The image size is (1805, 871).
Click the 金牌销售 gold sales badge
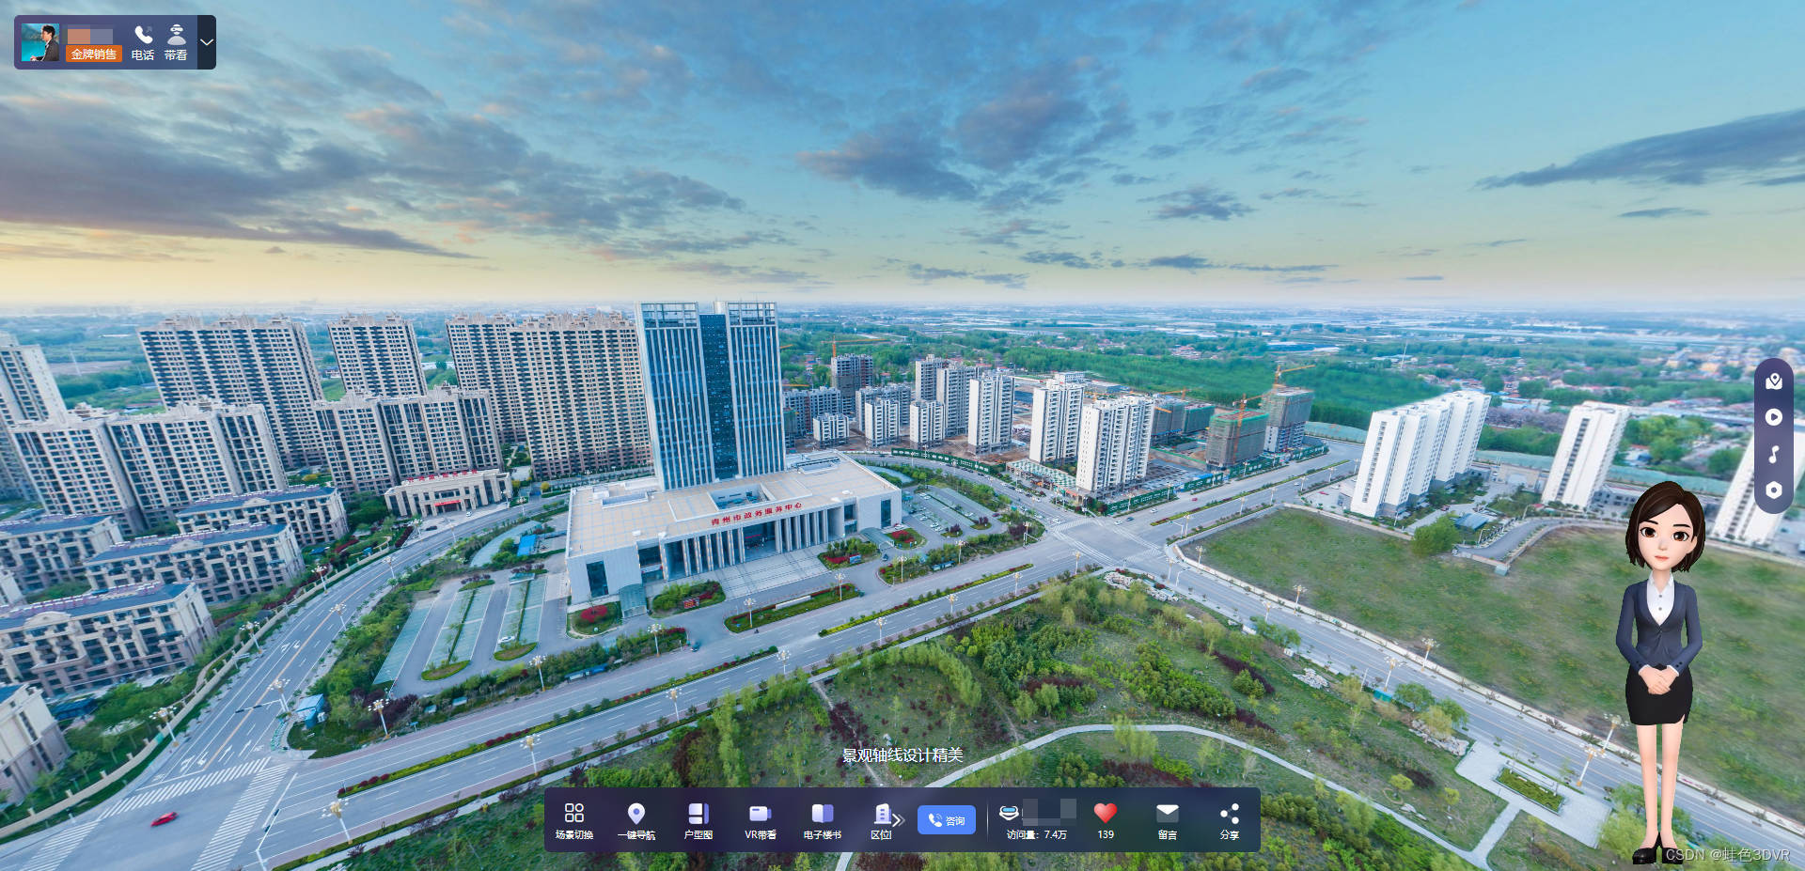pos(94,54)
